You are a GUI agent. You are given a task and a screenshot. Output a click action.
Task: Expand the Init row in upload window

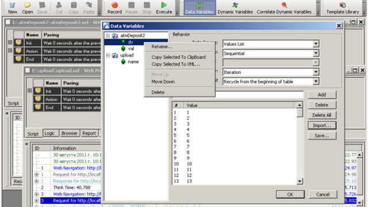pyautogui.click(x=29, y=91)
